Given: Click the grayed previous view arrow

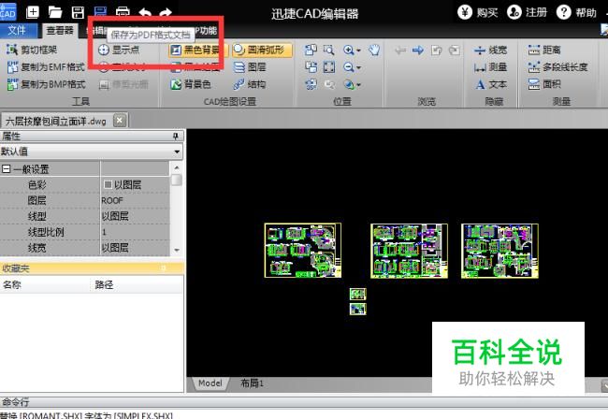Looking at the screenshot, I should (399, 50).
